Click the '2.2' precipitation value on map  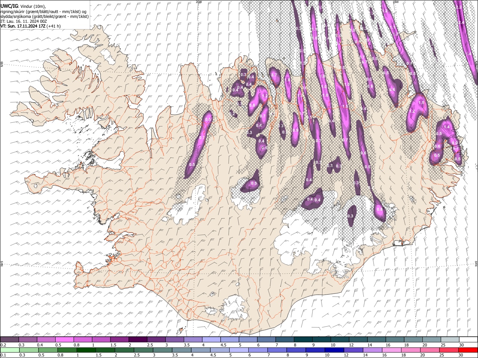pos(459,7)
